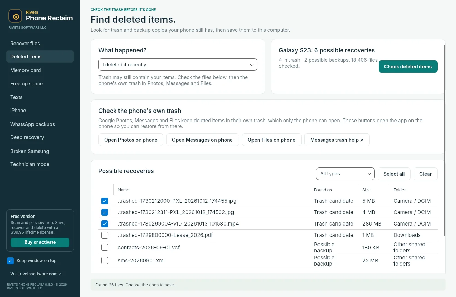Image resolution: width=456 pixels, height=297 pixels.
Task: Switch to Technician mode
Action: click(x=40, y=164)
